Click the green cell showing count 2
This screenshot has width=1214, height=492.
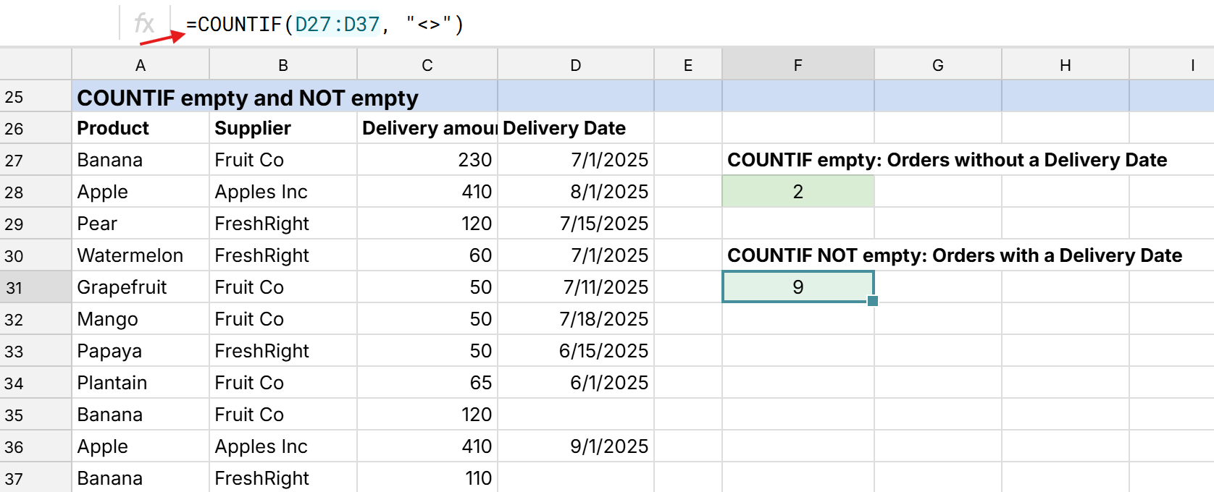(x=798, y=192)
